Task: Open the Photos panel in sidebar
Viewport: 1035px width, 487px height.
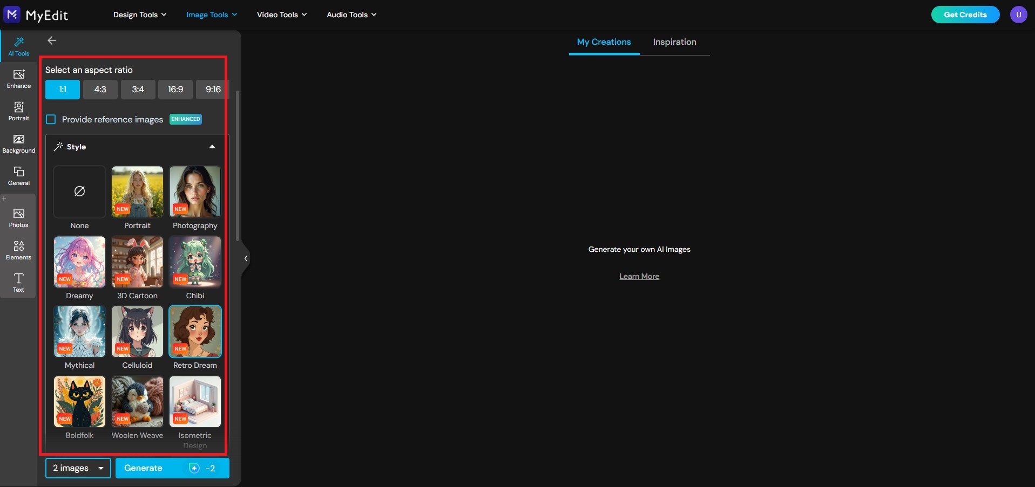Action: 19,218
